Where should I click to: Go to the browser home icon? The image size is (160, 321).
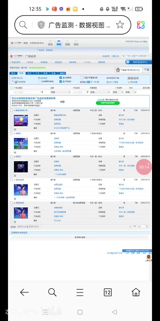136,292
